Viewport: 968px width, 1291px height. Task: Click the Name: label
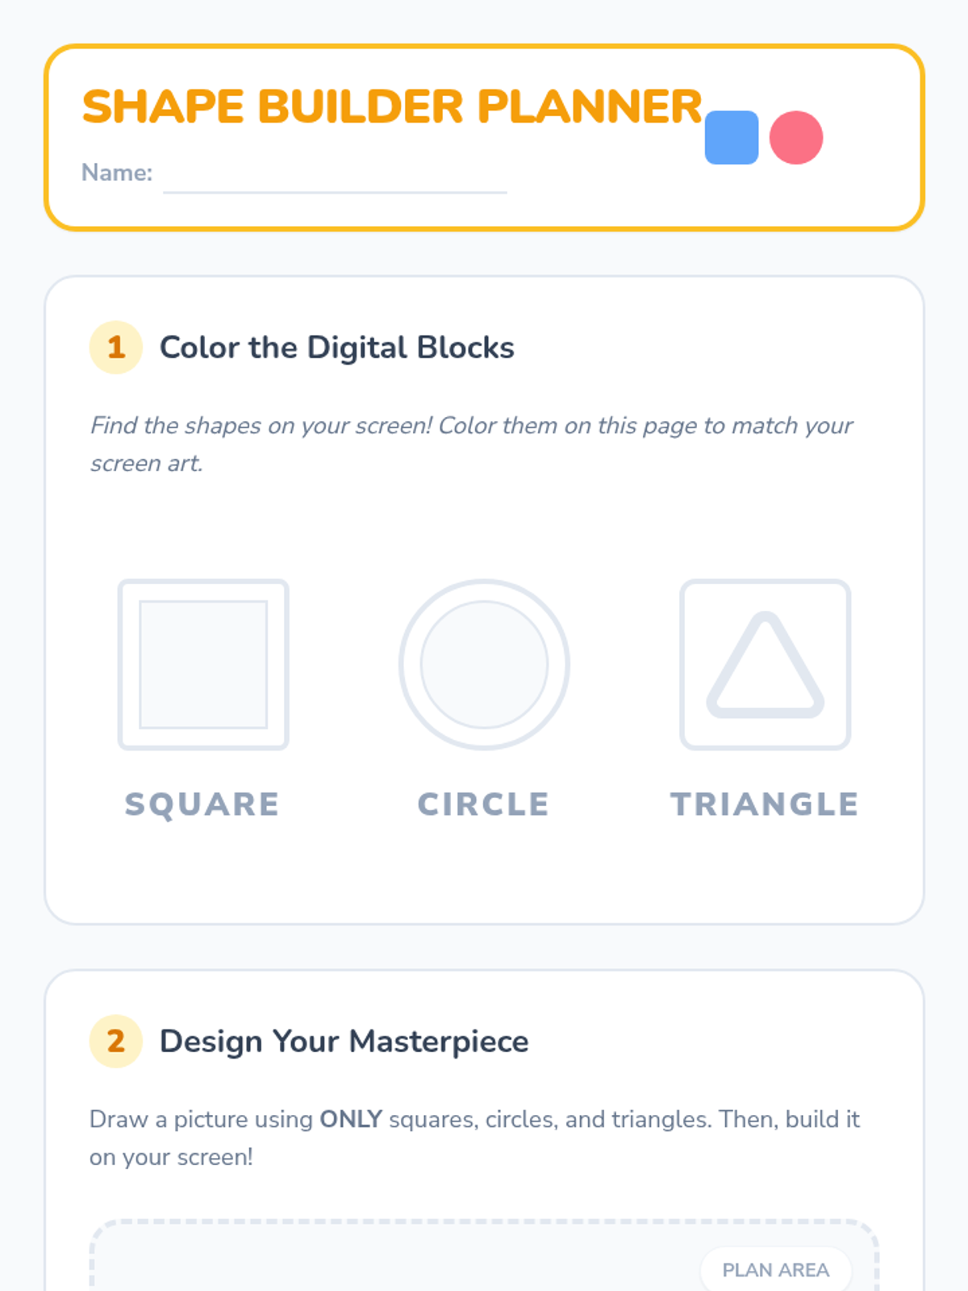click(117, 173)
